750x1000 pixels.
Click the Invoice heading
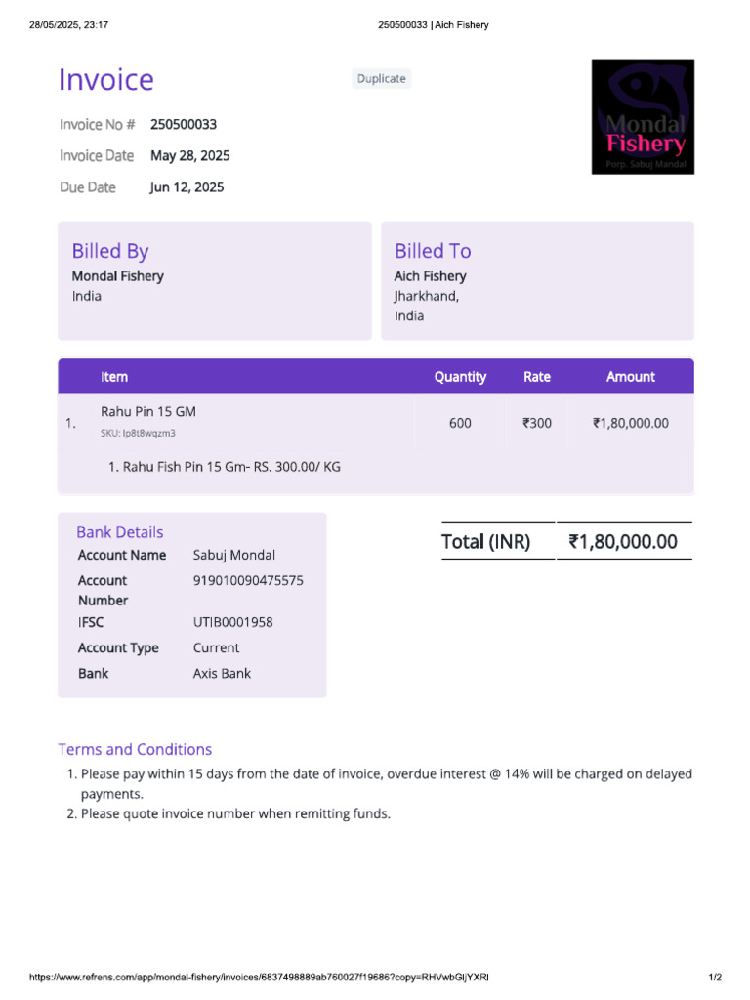(105, 80)
